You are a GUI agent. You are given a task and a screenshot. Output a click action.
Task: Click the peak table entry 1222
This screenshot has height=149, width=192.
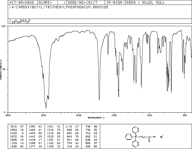point(50,136)
